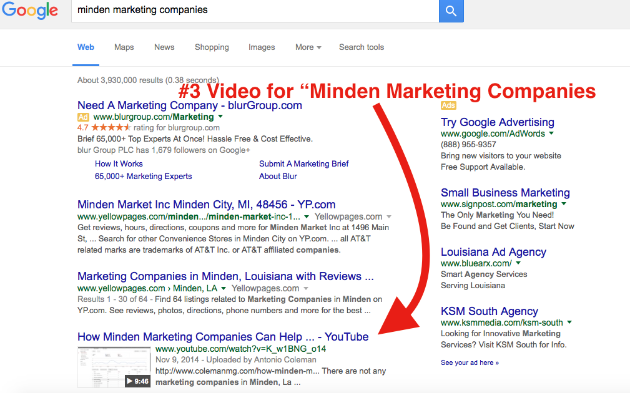Click the www.google.com/AdWords URL text
Screen dimensions: 630x393
(x=493, y=133)
